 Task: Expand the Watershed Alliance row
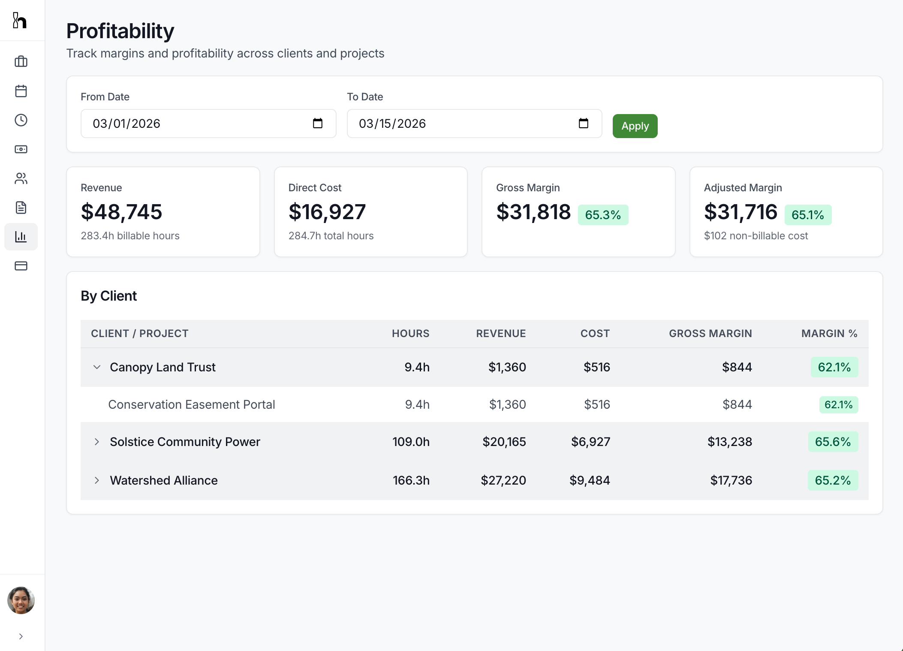coord(96,480)
